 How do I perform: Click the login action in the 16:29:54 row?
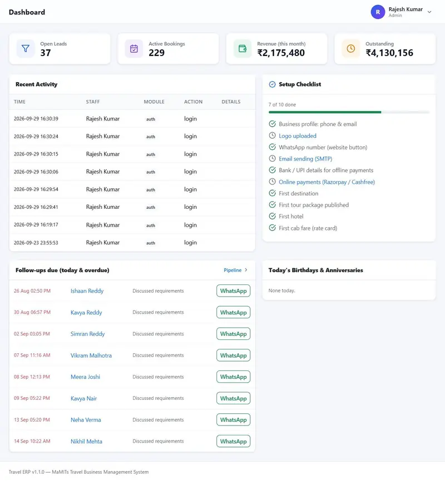(190, 189)
